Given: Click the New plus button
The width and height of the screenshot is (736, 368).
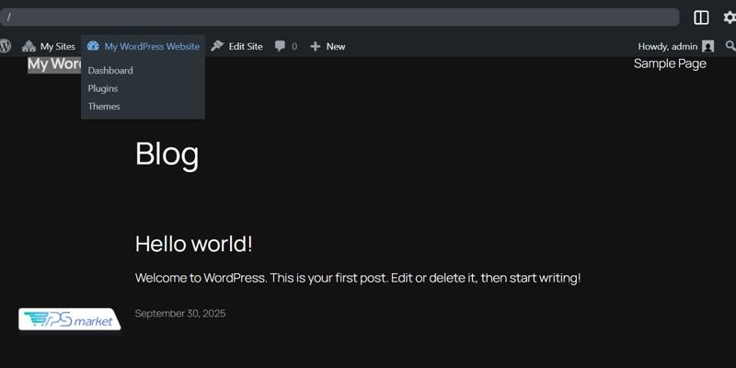Looking at the screenshot, I should (328, 46).
